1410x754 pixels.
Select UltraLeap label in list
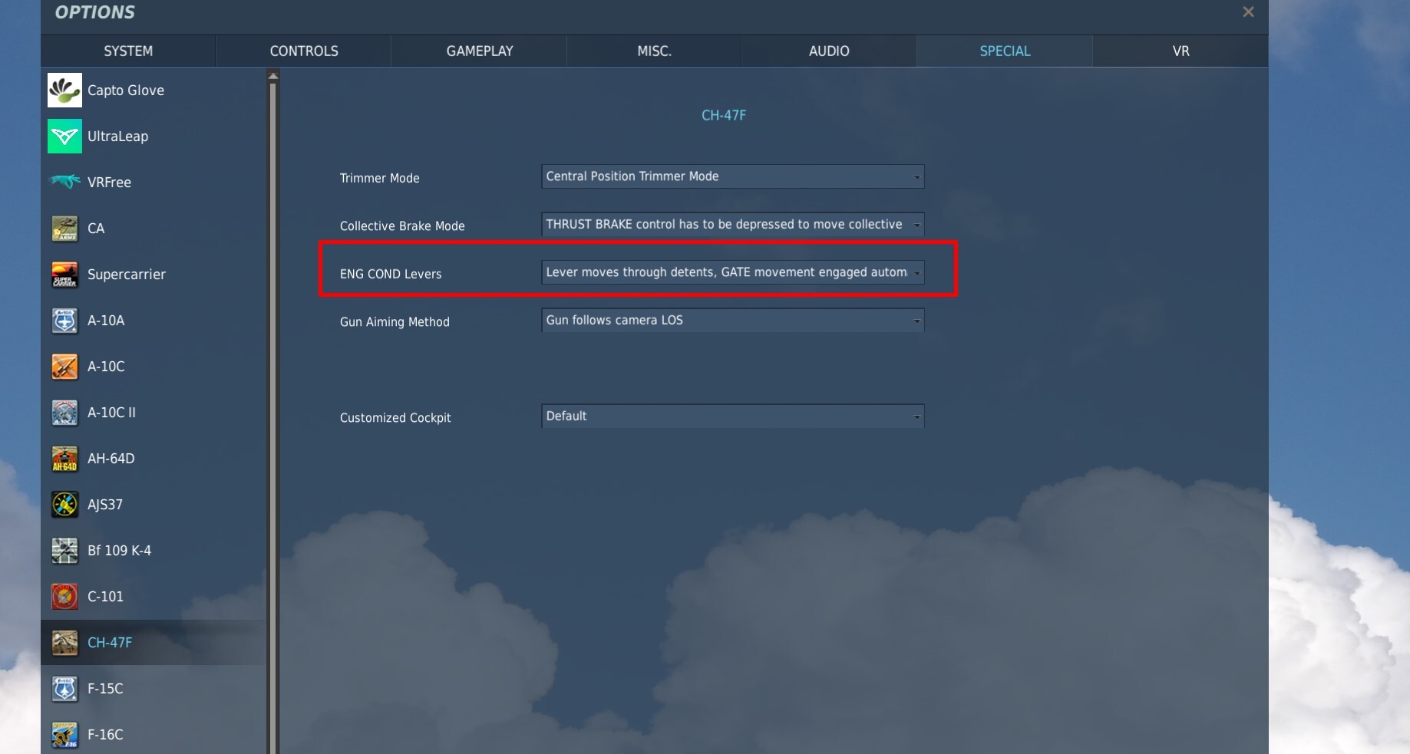(x=117, y=137)
